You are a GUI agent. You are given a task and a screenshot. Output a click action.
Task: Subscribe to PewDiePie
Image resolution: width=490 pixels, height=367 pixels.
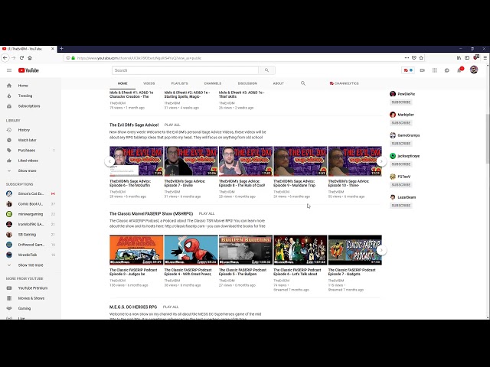pos(401,102)
